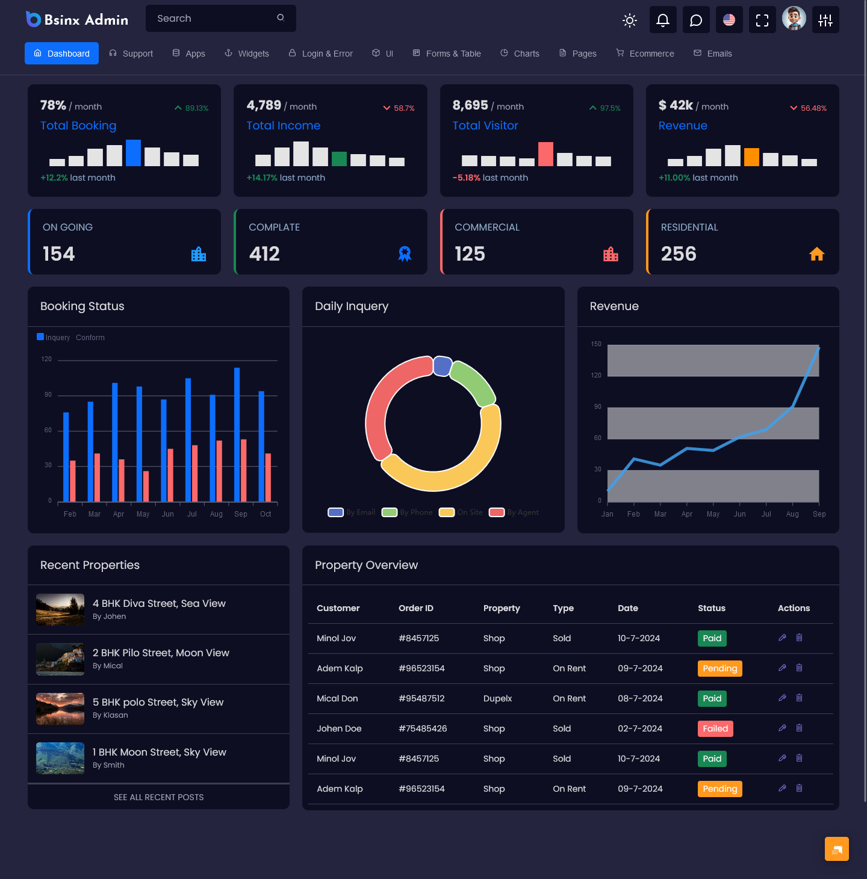The image size is (867, 879).
Task: Open the Ecommerce menu item
Action: [645, 54]
